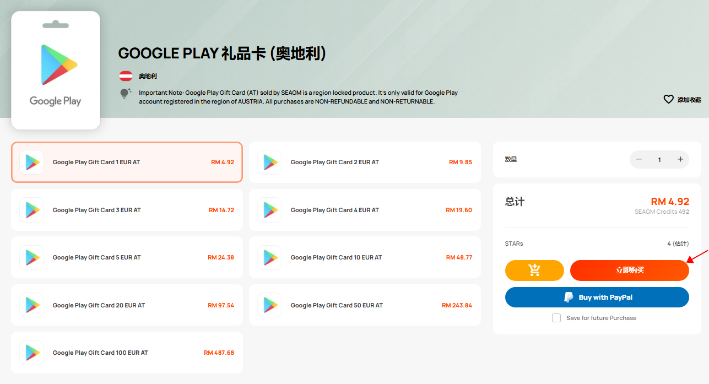Click the RM 48.77 price
This screenshot has height=384, width=709.
(x=459, y=257)
